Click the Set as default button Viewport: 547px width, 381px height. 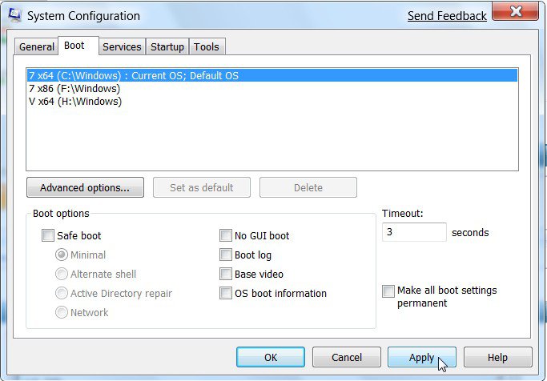tap(202, 187)
